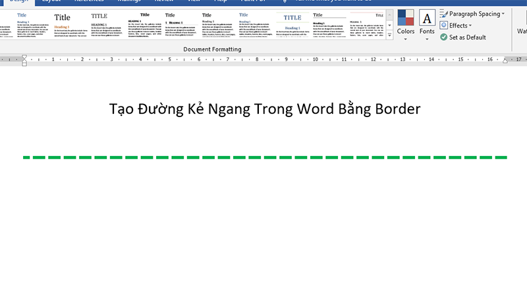Select the first-line indent marker on ruler
The width and height of the screenshot is (527, 296).
[24, 57]
